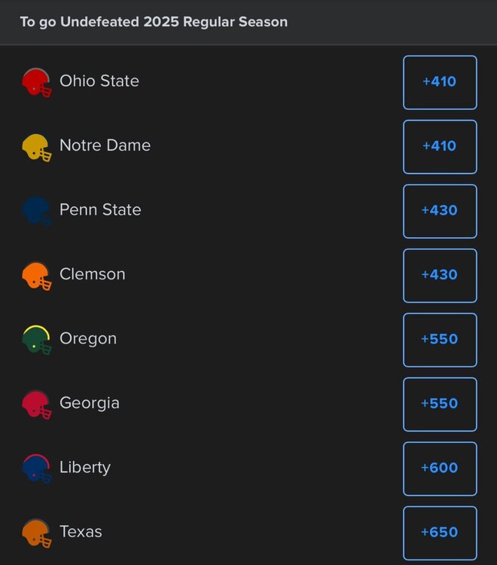Screen dimensions: 497x565
Task: Click the Penn State navy helmet icon
Action: coord(36,211)
